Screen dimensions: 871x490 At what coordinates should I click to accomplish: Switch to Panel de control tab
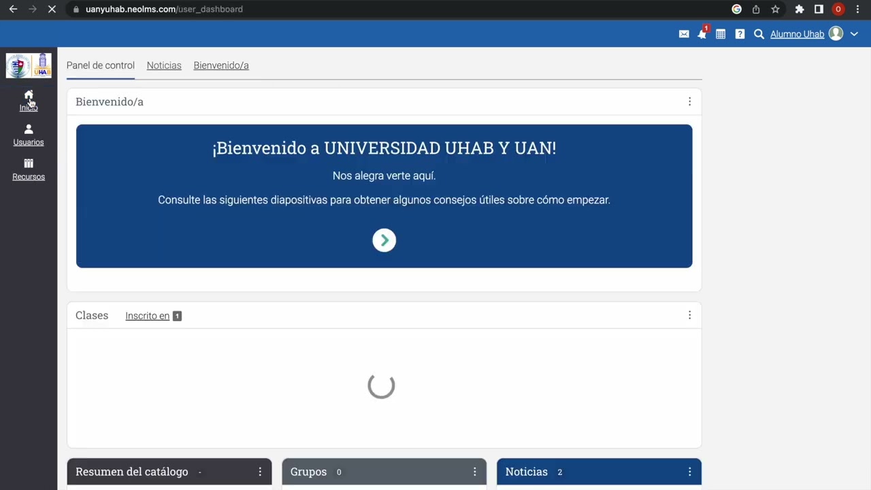pyautogui.click(x=101, y=65)
